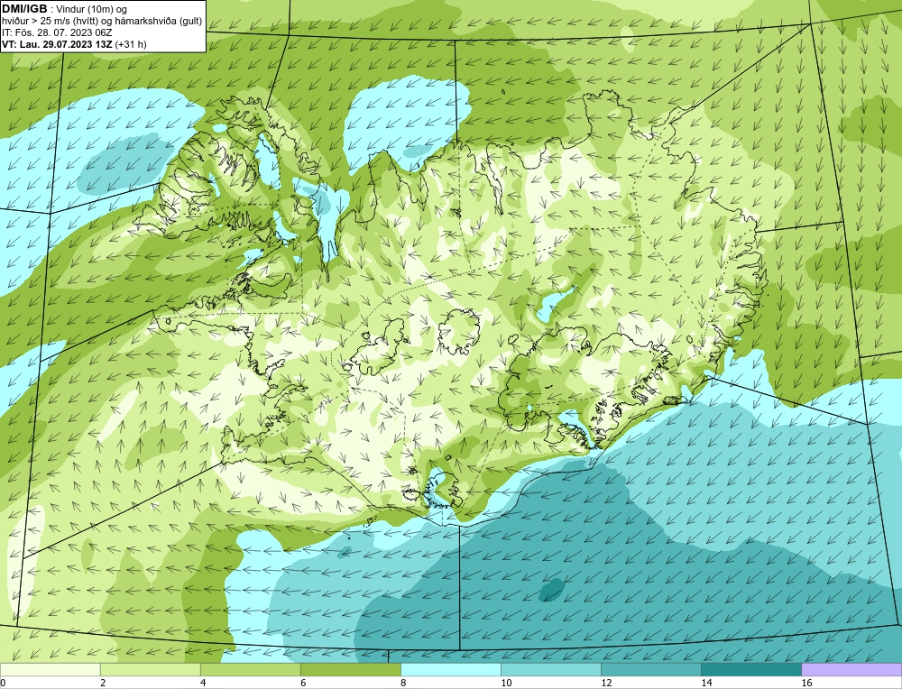This screenshot has height=689, width=902.
Task: Click the 0–2 m/s pale legend swatch
Action: [50, 669]
